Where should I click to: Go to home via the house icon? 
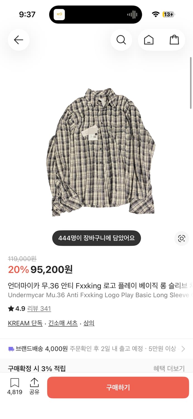(x=149, y=40)
